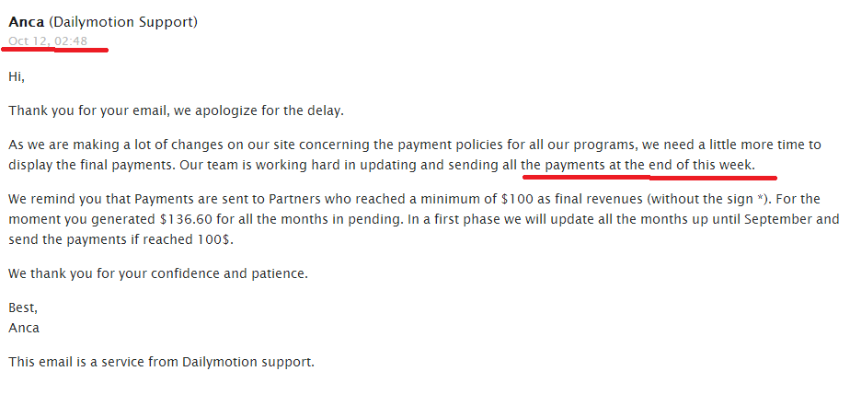The height and width of the screenshot is (406, 850).
Task: Click the phrase without the sign *
Action: [706, 199]
